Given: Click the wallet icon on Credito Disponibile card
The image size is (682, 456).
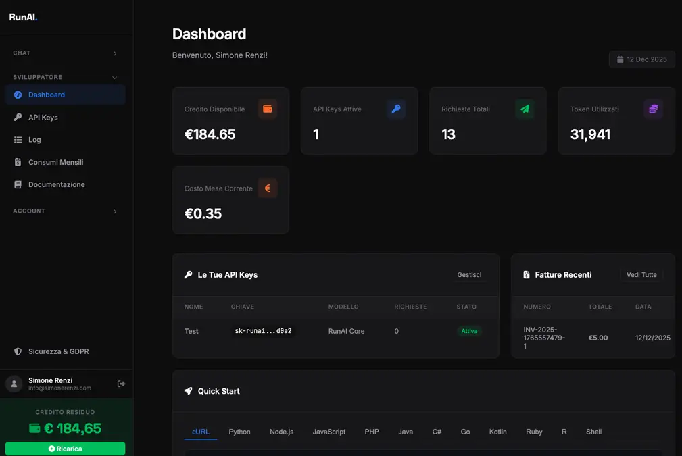Looking at the screenshot, I should 268,109.
